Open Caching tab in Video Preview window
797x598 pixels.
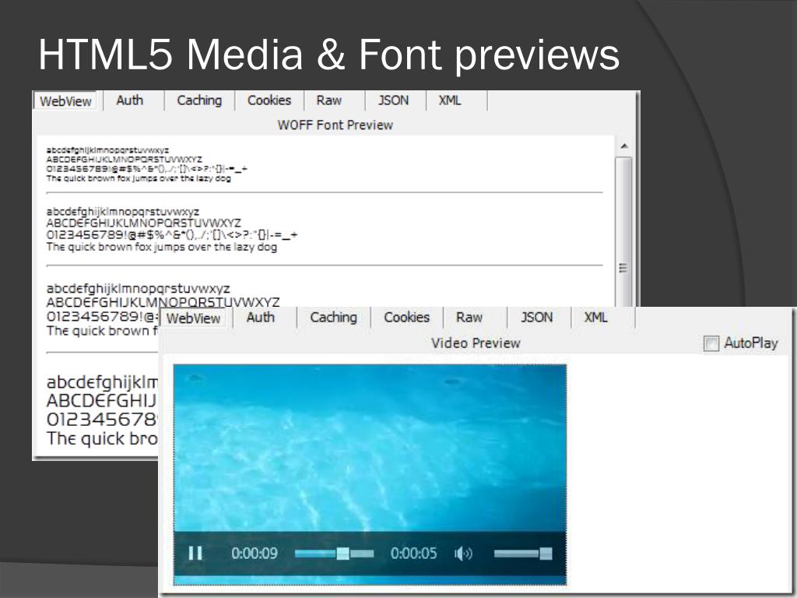[333, 318]
